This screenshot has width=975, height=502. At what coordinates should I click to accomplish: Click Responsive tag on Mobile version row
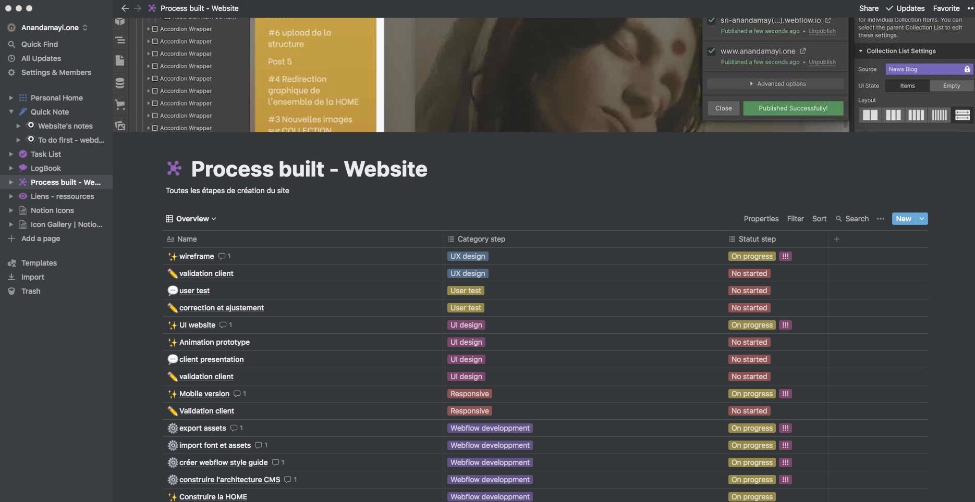click(469, 394)
